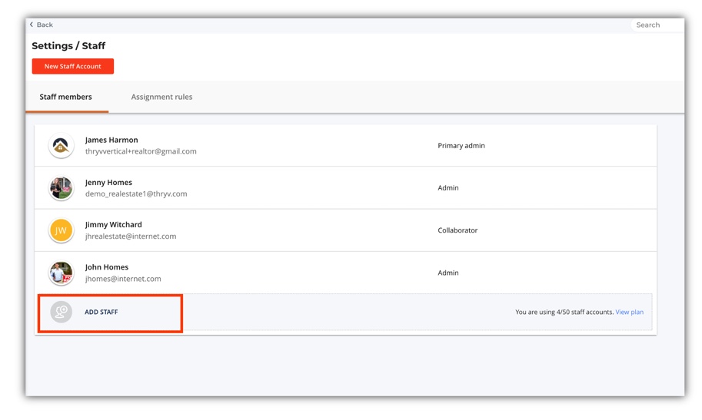This screenshot has width=702, height=420.
Task: Select John Homes' name in the list
Action: click(x=107, y=267)
